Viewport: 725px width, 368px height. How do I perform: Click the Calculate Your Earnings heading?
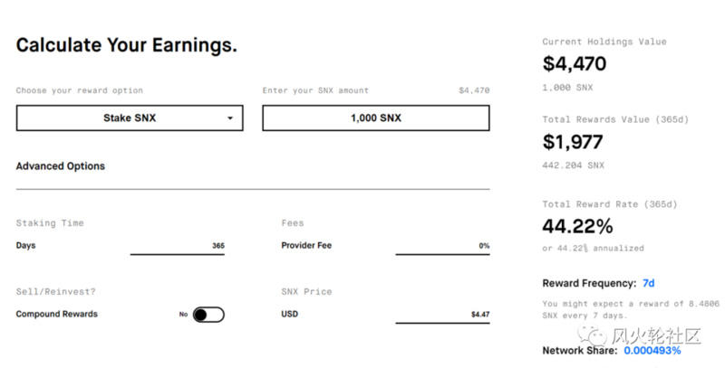tap(126, 45)
